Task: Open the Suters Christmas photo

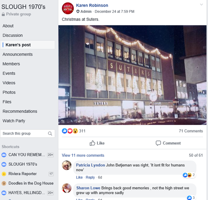Action: click(132, 75)
